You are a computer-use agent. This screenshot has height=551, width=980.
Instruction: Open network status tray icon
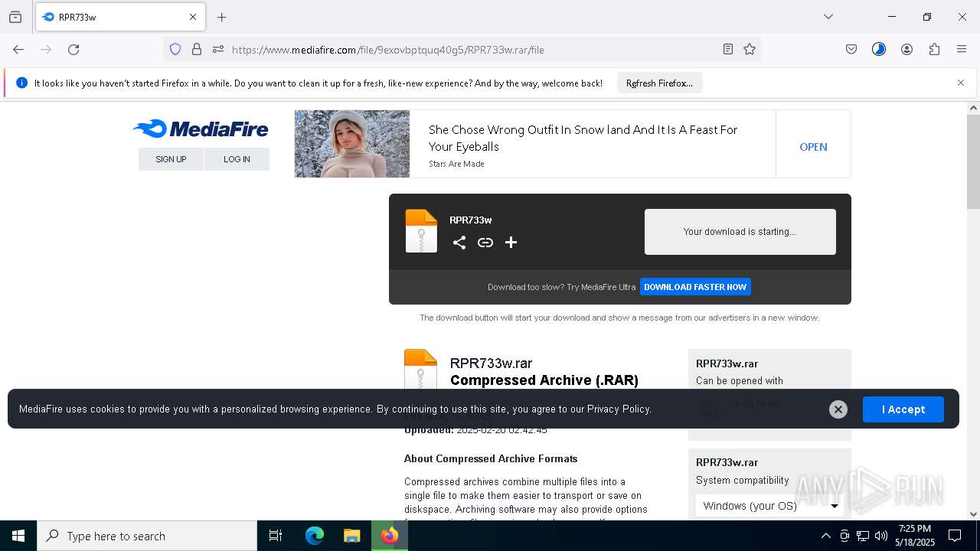pos(863,536)
